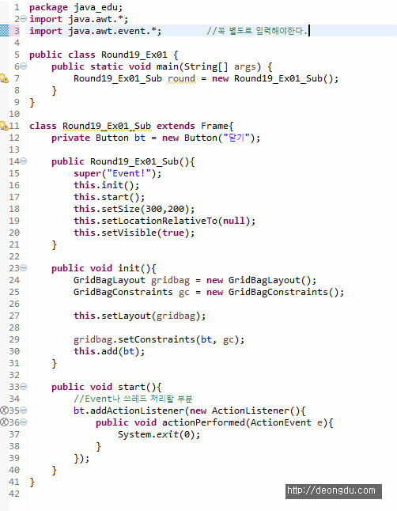Click bt.addActionListener statement
The image size is (397, 511).
189,411
